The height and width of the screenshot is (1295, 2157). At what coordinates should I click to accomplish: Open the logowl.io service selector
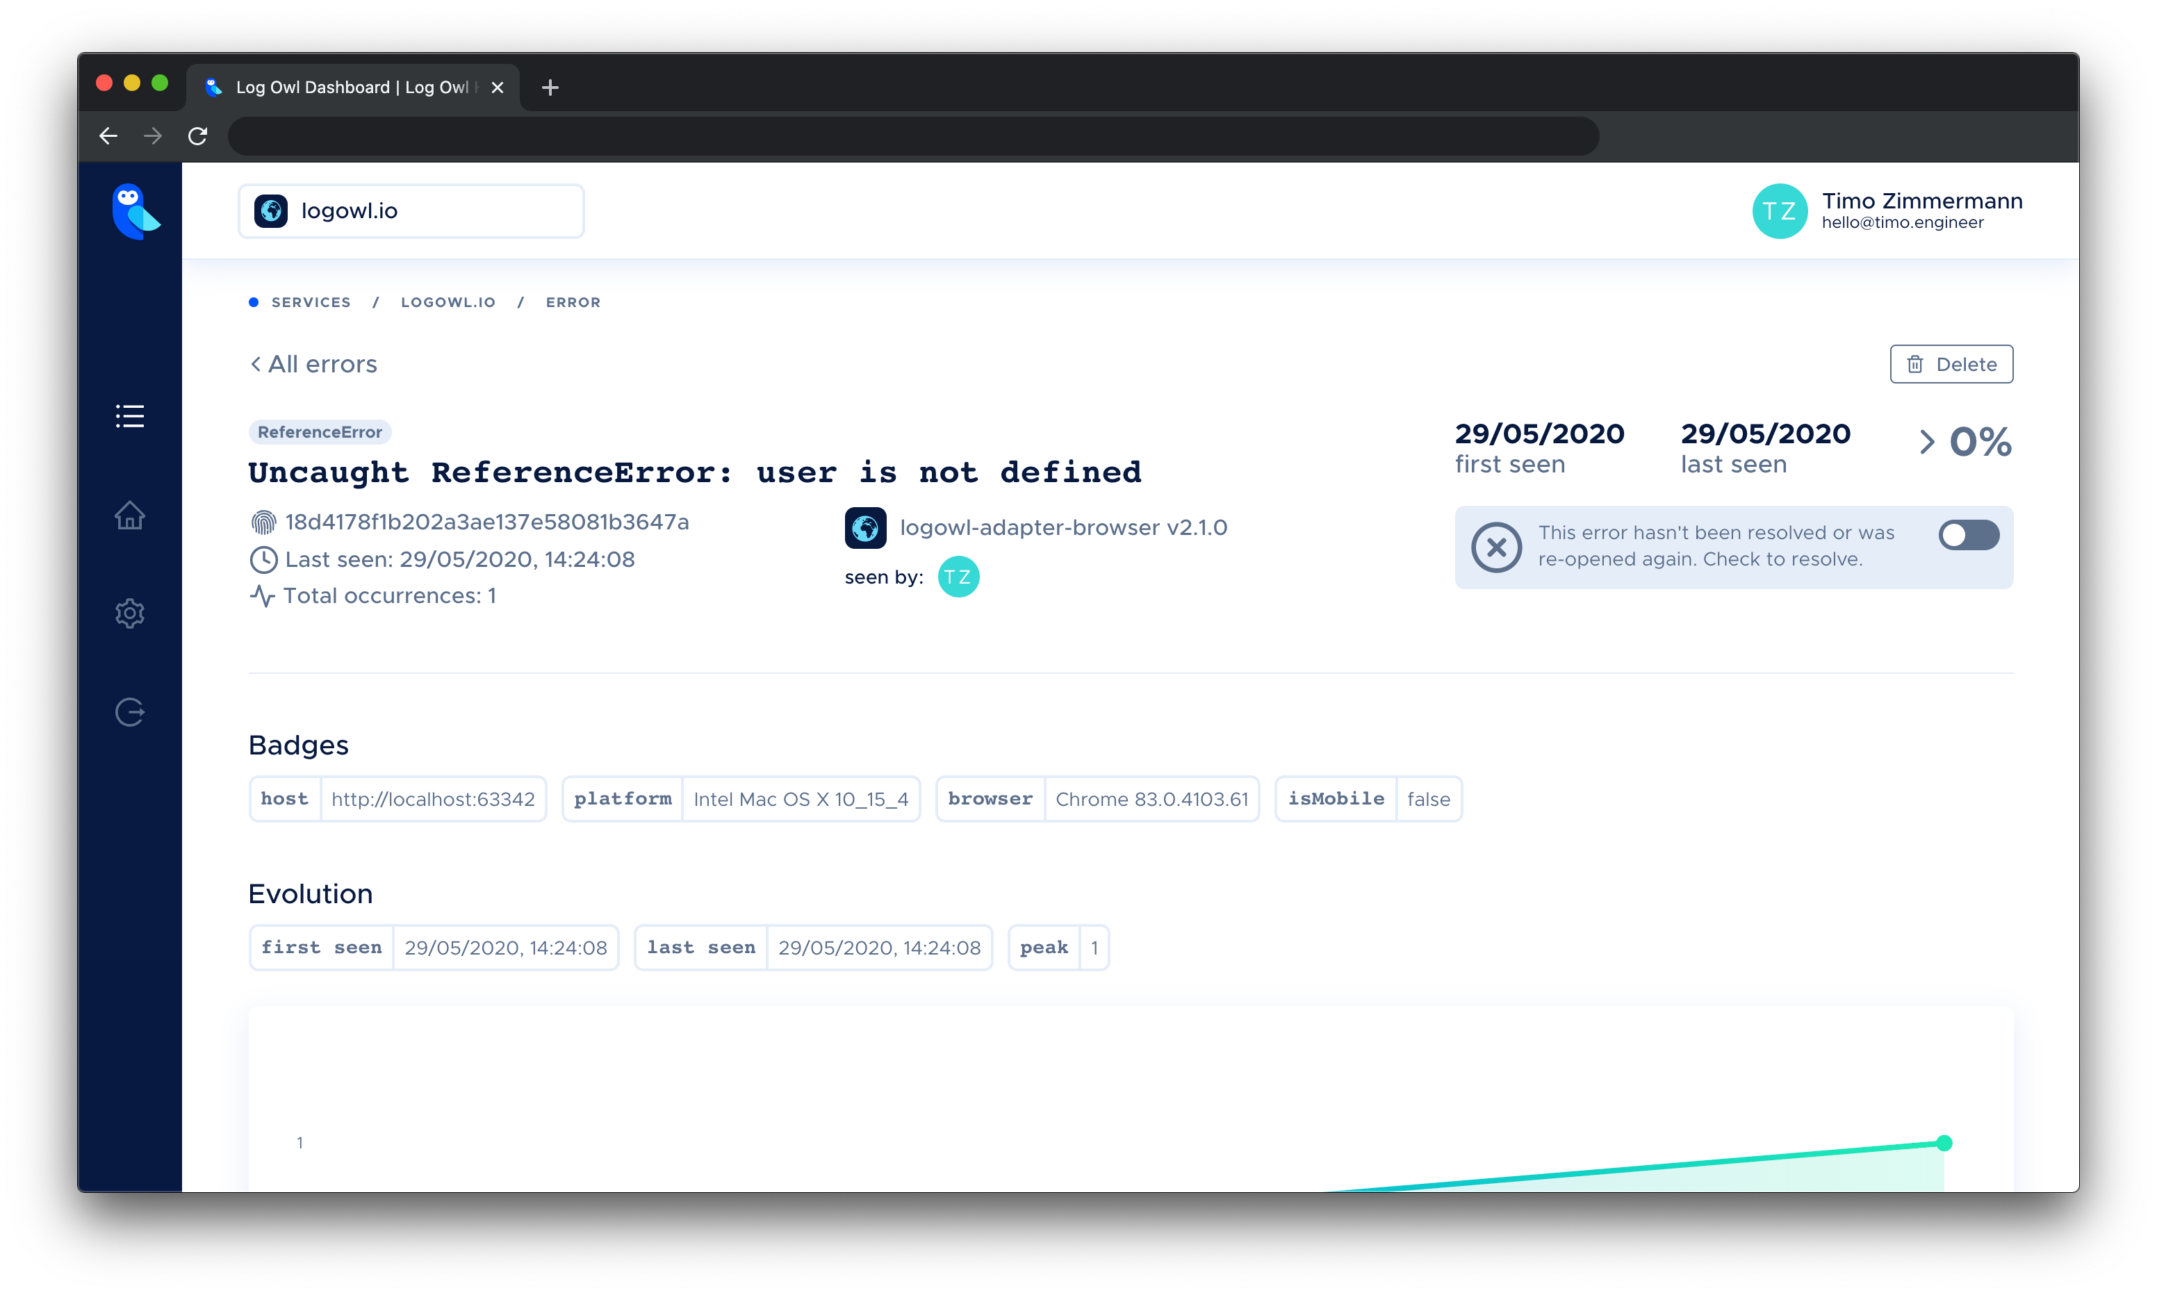point(411,211)
